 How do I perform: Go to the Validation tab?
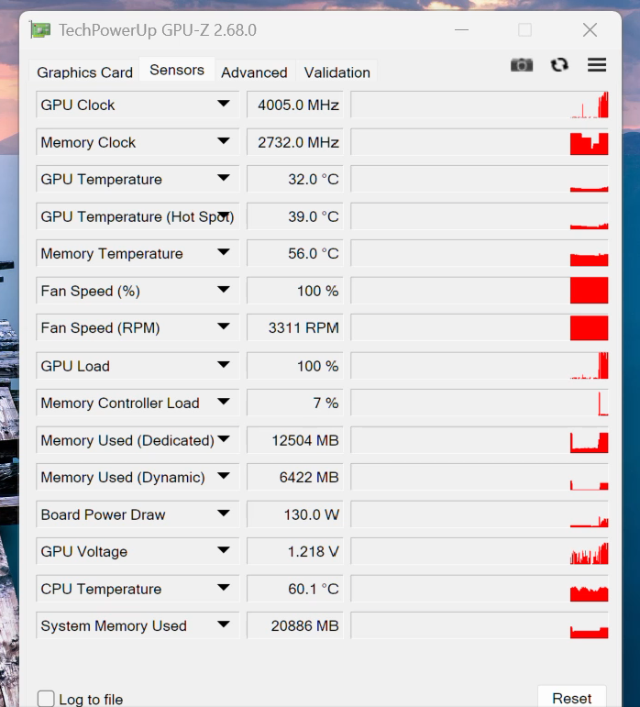click(337, 72)
